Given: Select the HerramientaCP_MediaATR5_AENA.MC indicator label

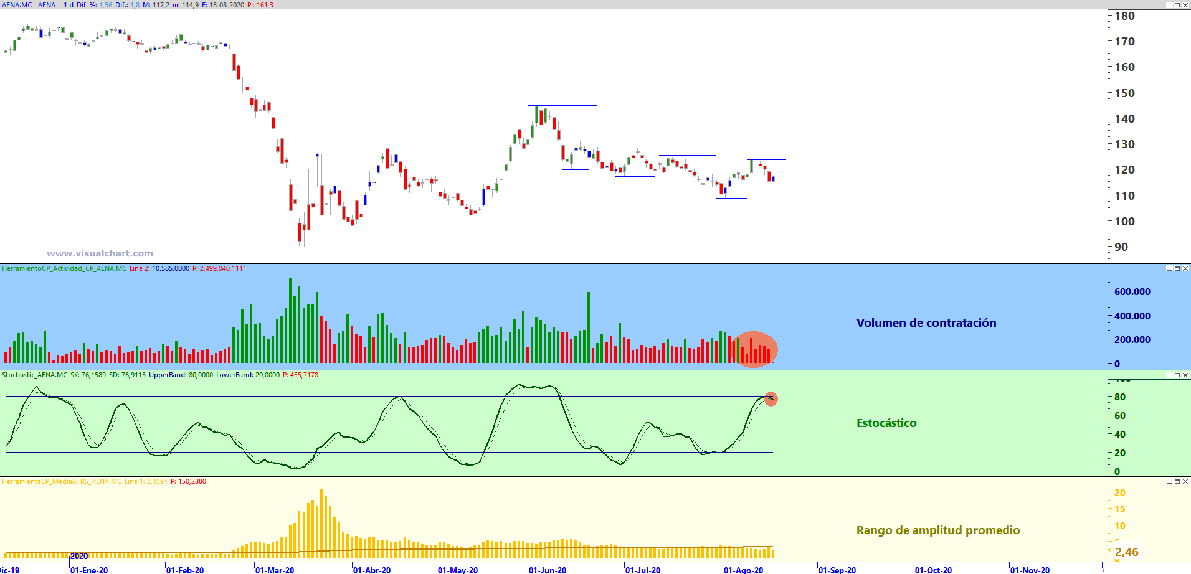Looking at the screenshot, I should 62,481.
